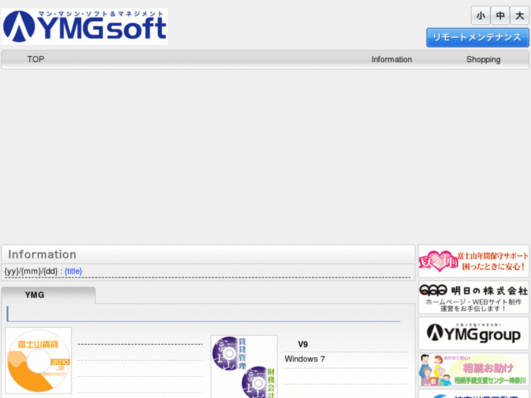
Task: Set font size to large (大)
Action: click(x=519, y=15)
